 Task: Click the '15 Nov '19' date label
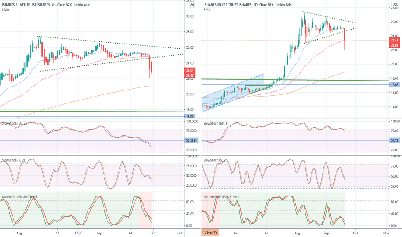click(210, 232)
